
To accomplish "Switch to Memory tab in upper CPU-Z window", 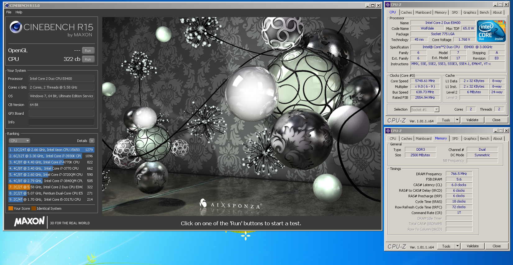I will (x=441, y=12).
